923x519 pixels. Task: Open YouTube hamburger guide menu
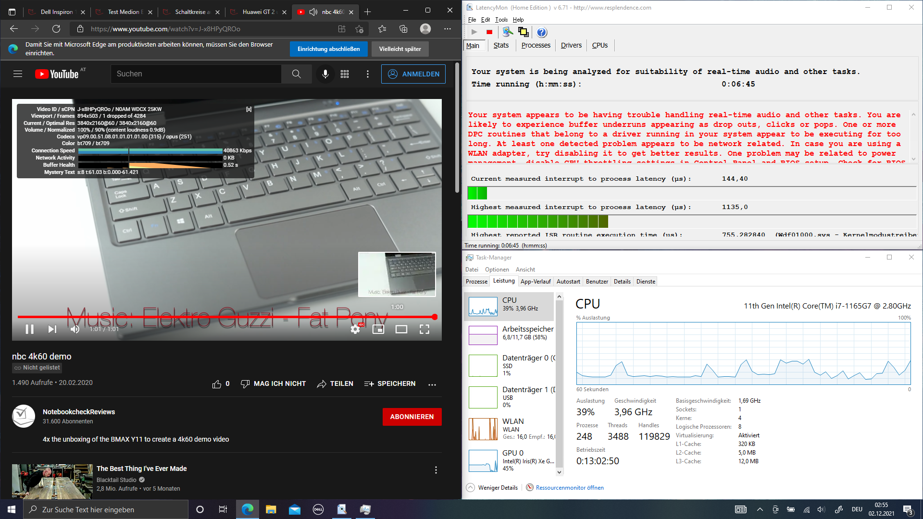point(18,74)
